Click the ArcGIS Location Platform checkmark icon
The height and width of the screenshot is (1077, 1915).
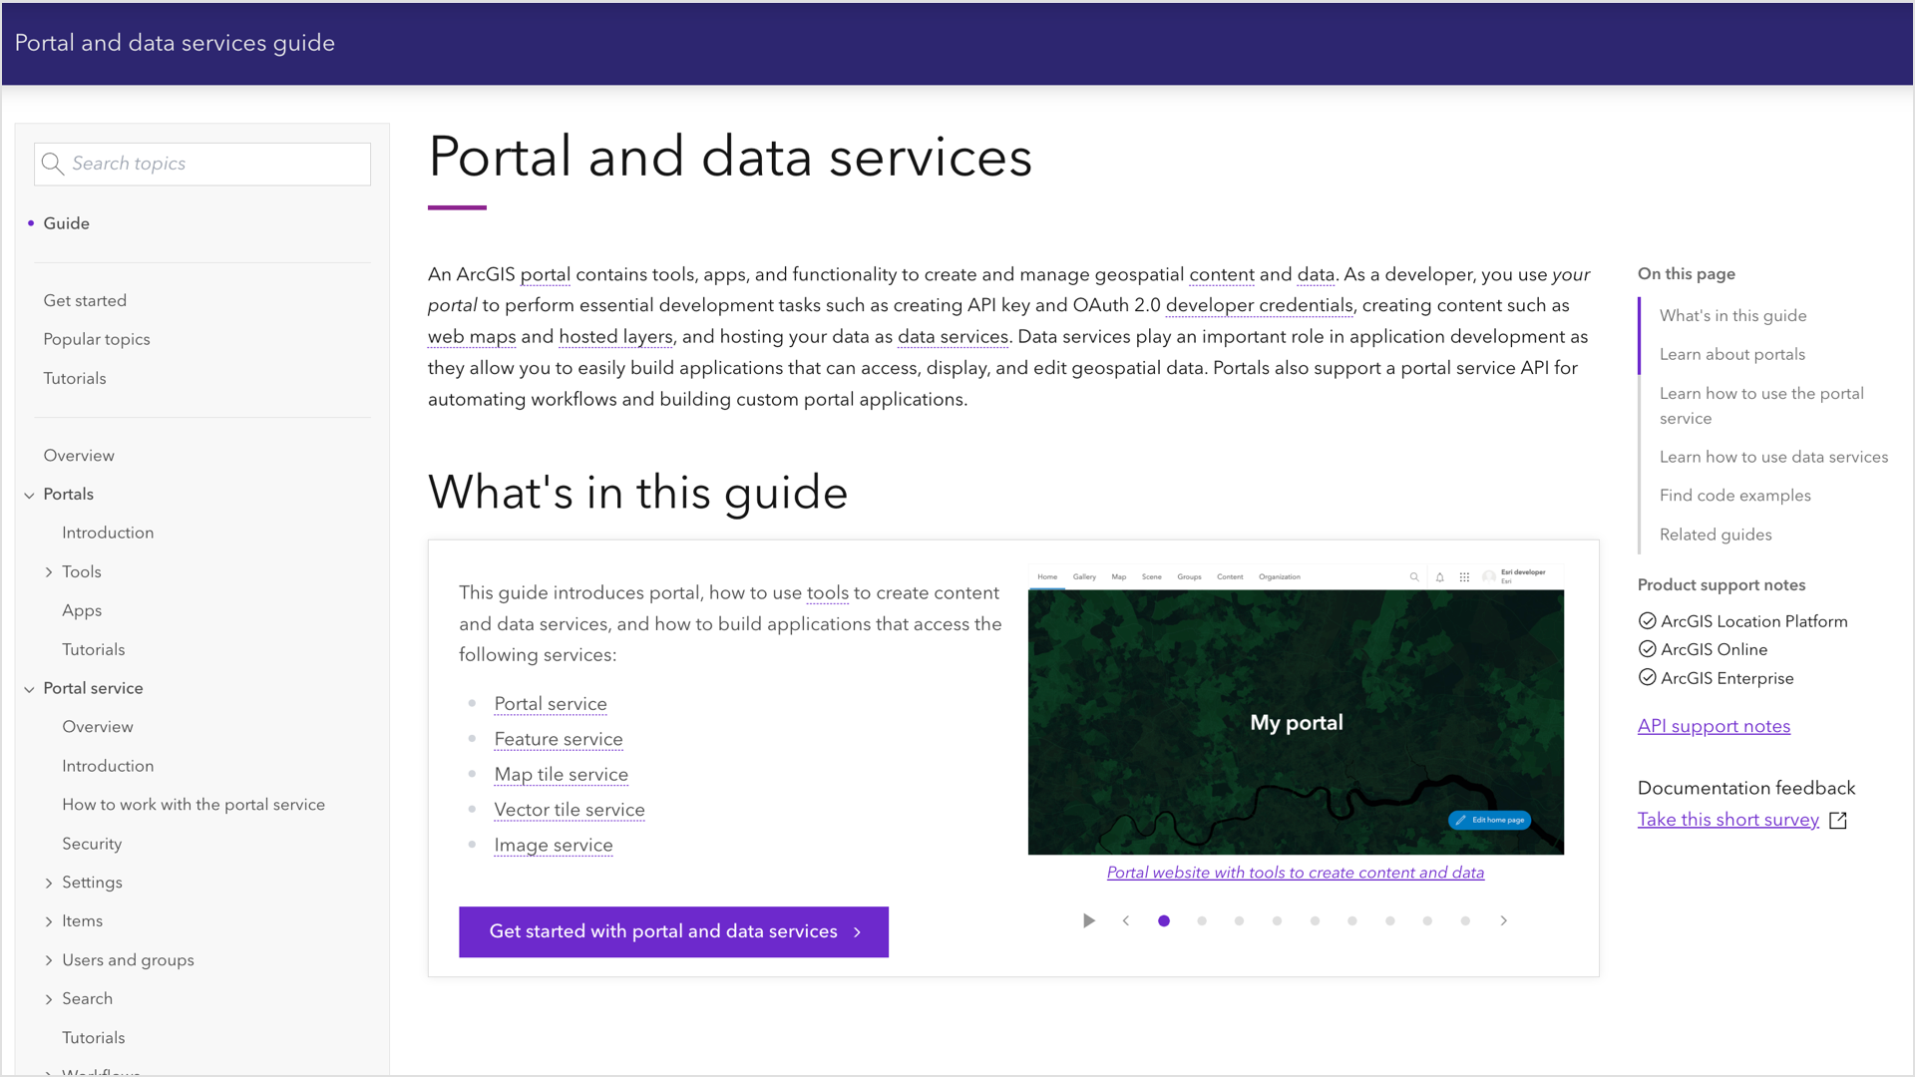(1647, 621)
